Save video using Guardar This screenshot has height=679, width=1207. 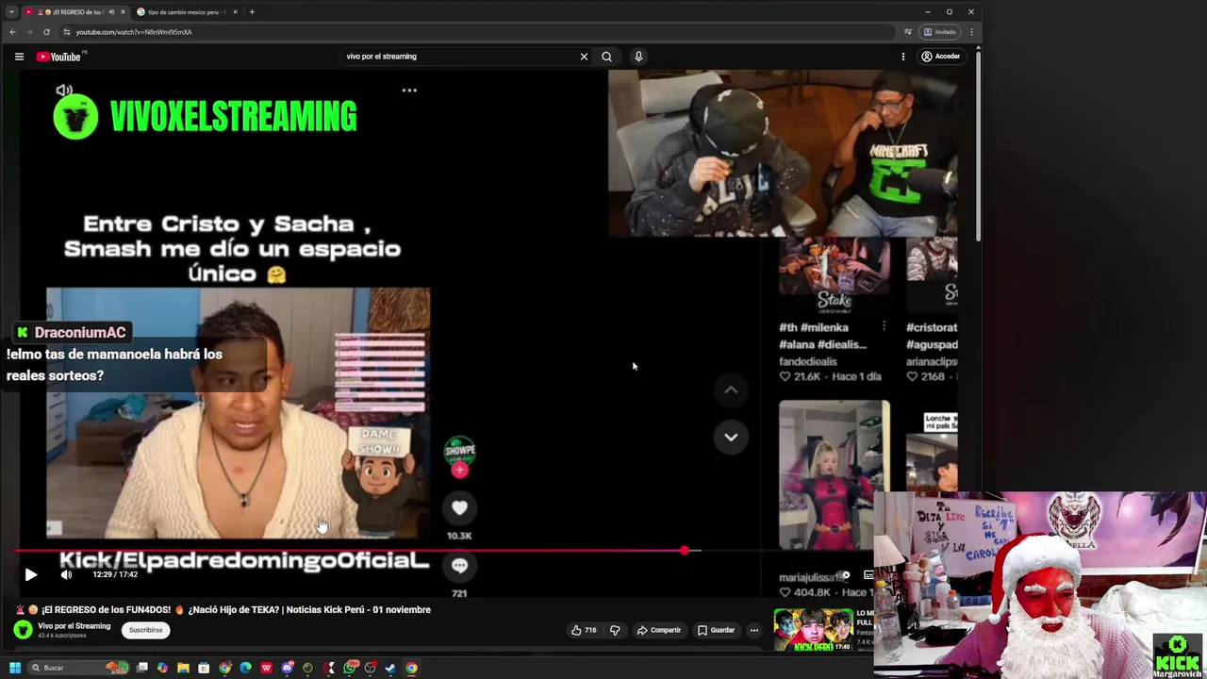[x=716, y=630]
